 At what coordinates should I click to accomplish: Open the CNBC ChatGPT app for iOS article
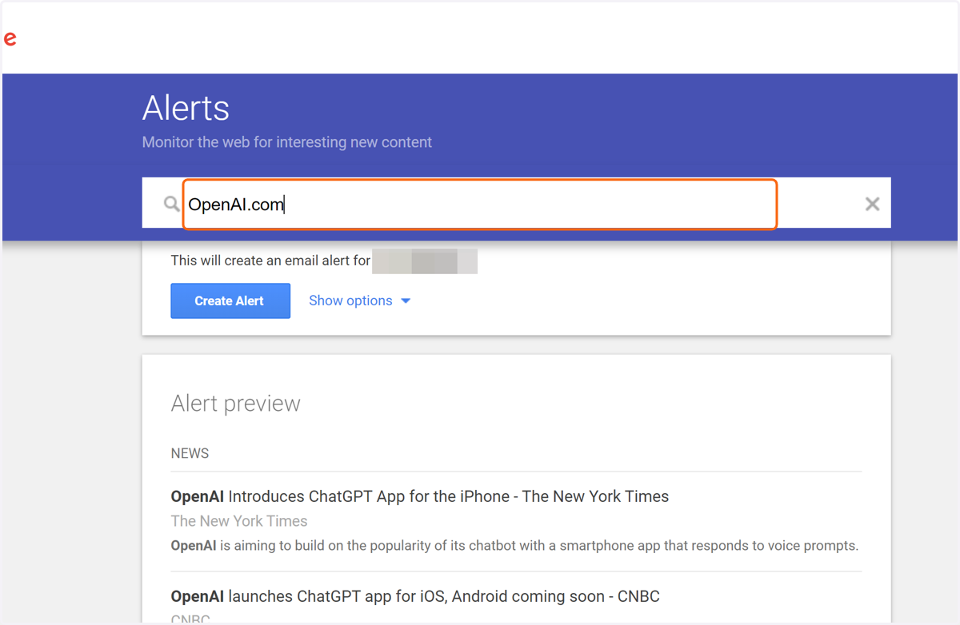(415, 596)
